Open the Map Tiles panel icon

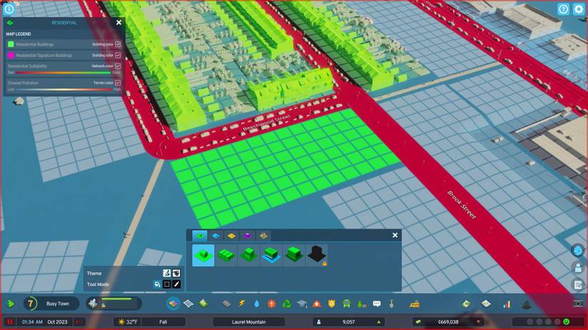(x=486, y=304)
